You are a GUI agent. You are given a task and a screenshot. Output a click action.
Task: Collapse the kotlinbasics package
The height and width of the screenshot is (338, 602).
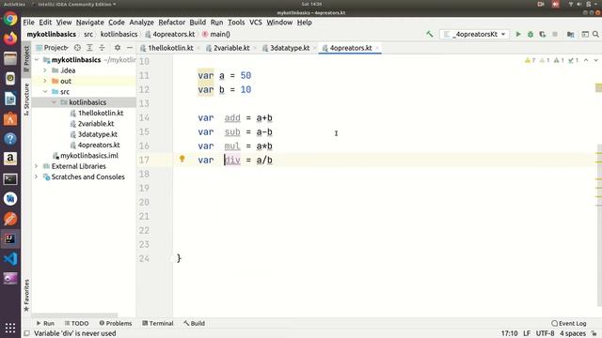(54, 102)
